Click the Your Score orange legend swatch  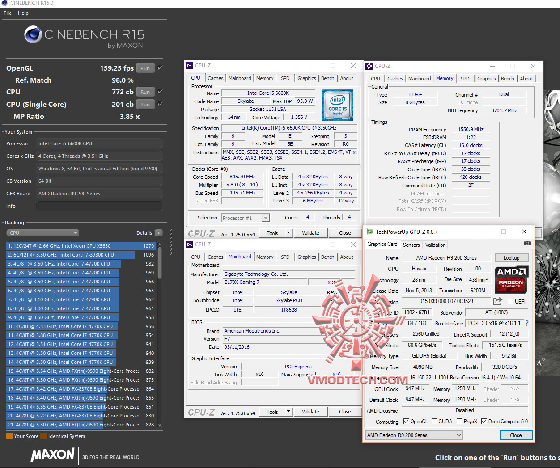point(9,436)
